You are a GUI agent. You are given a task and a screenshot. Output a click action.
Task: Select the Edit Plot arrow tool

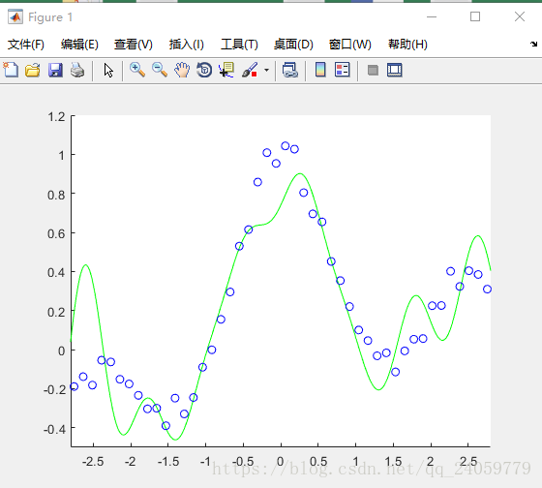(x=108, y=71)
